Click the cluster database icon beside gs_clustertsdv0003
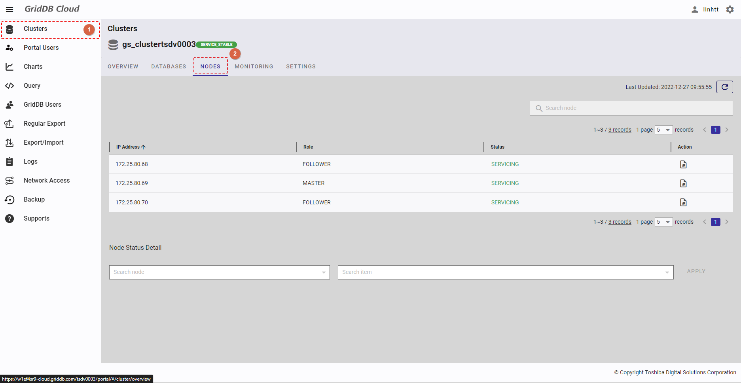741x383 pixels. click(113, 45)
